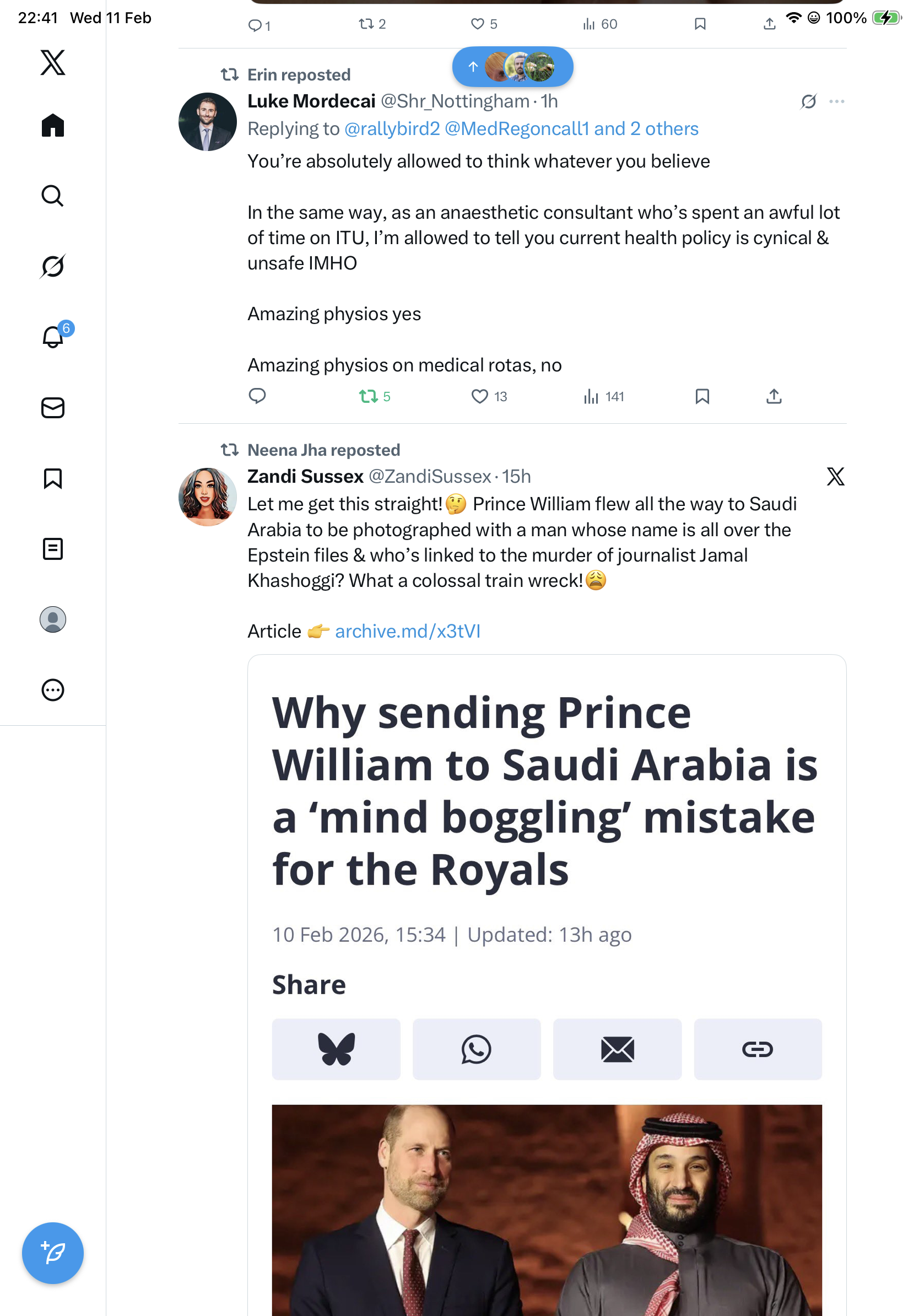Bookmark Luke Mordecai's post

click(x=702, y=396)
